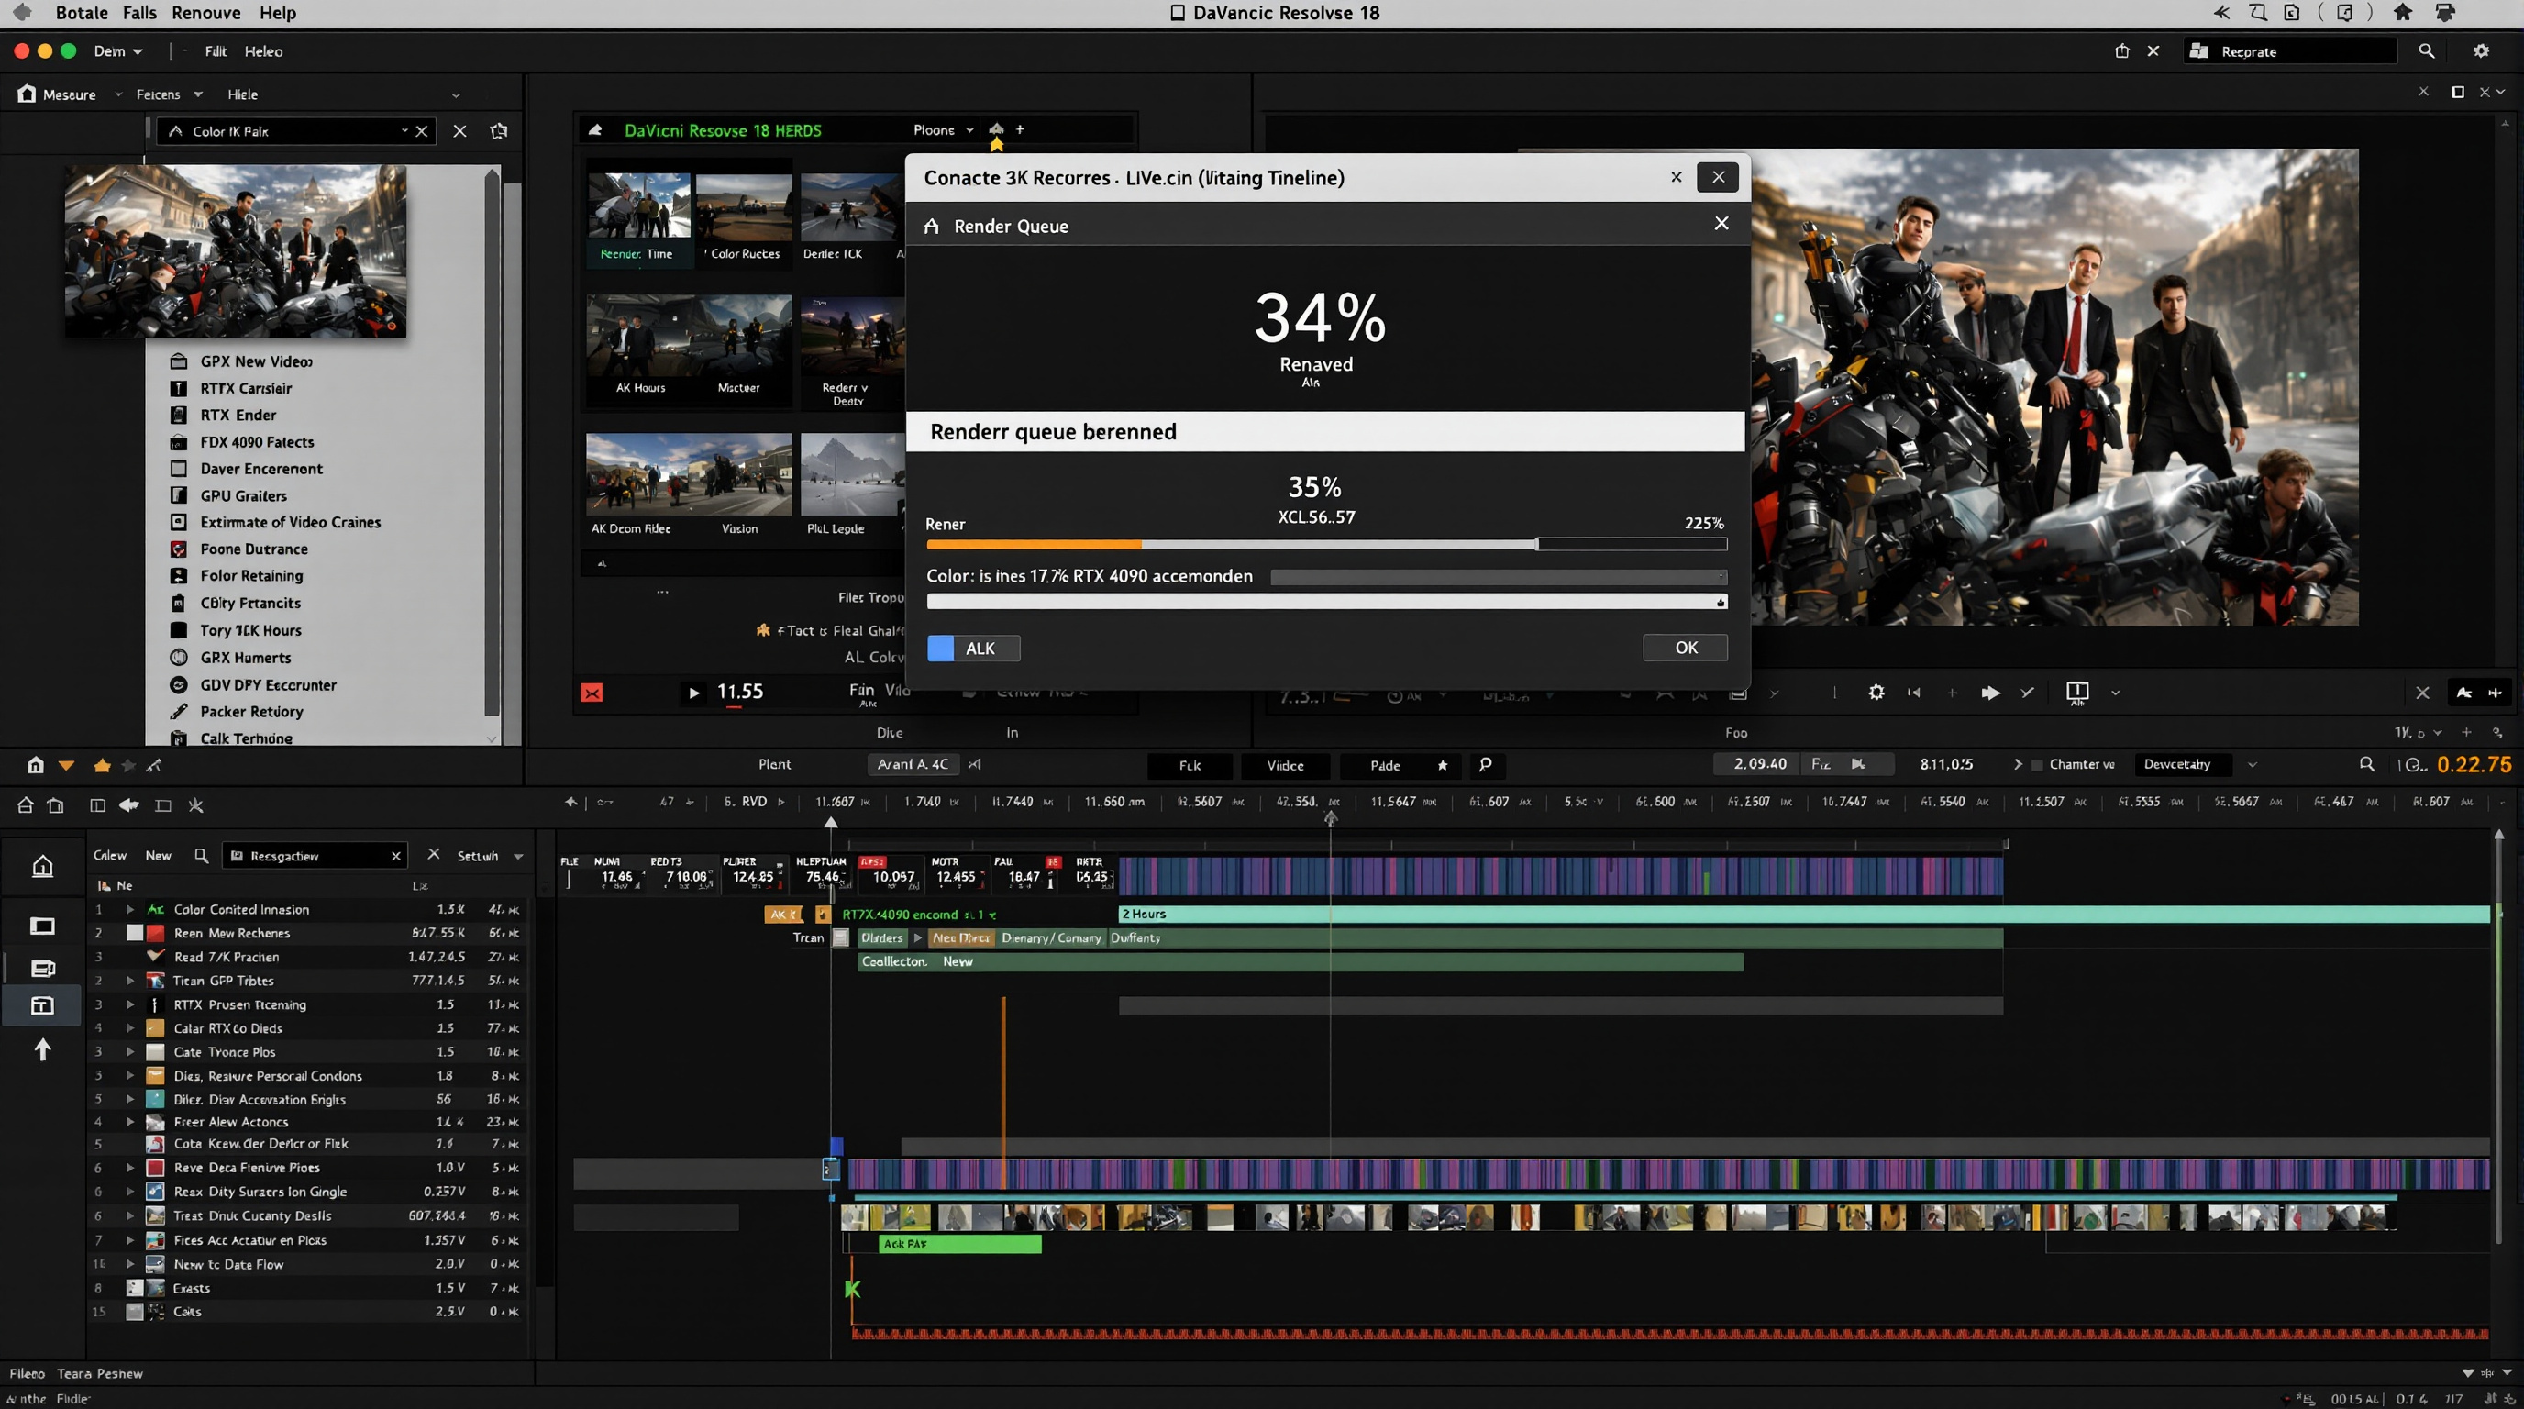The width and height of the screenshot is (2524, 1409).
Task: Tick the checkbox on the Exasts row
Action: pos(134,1289)
